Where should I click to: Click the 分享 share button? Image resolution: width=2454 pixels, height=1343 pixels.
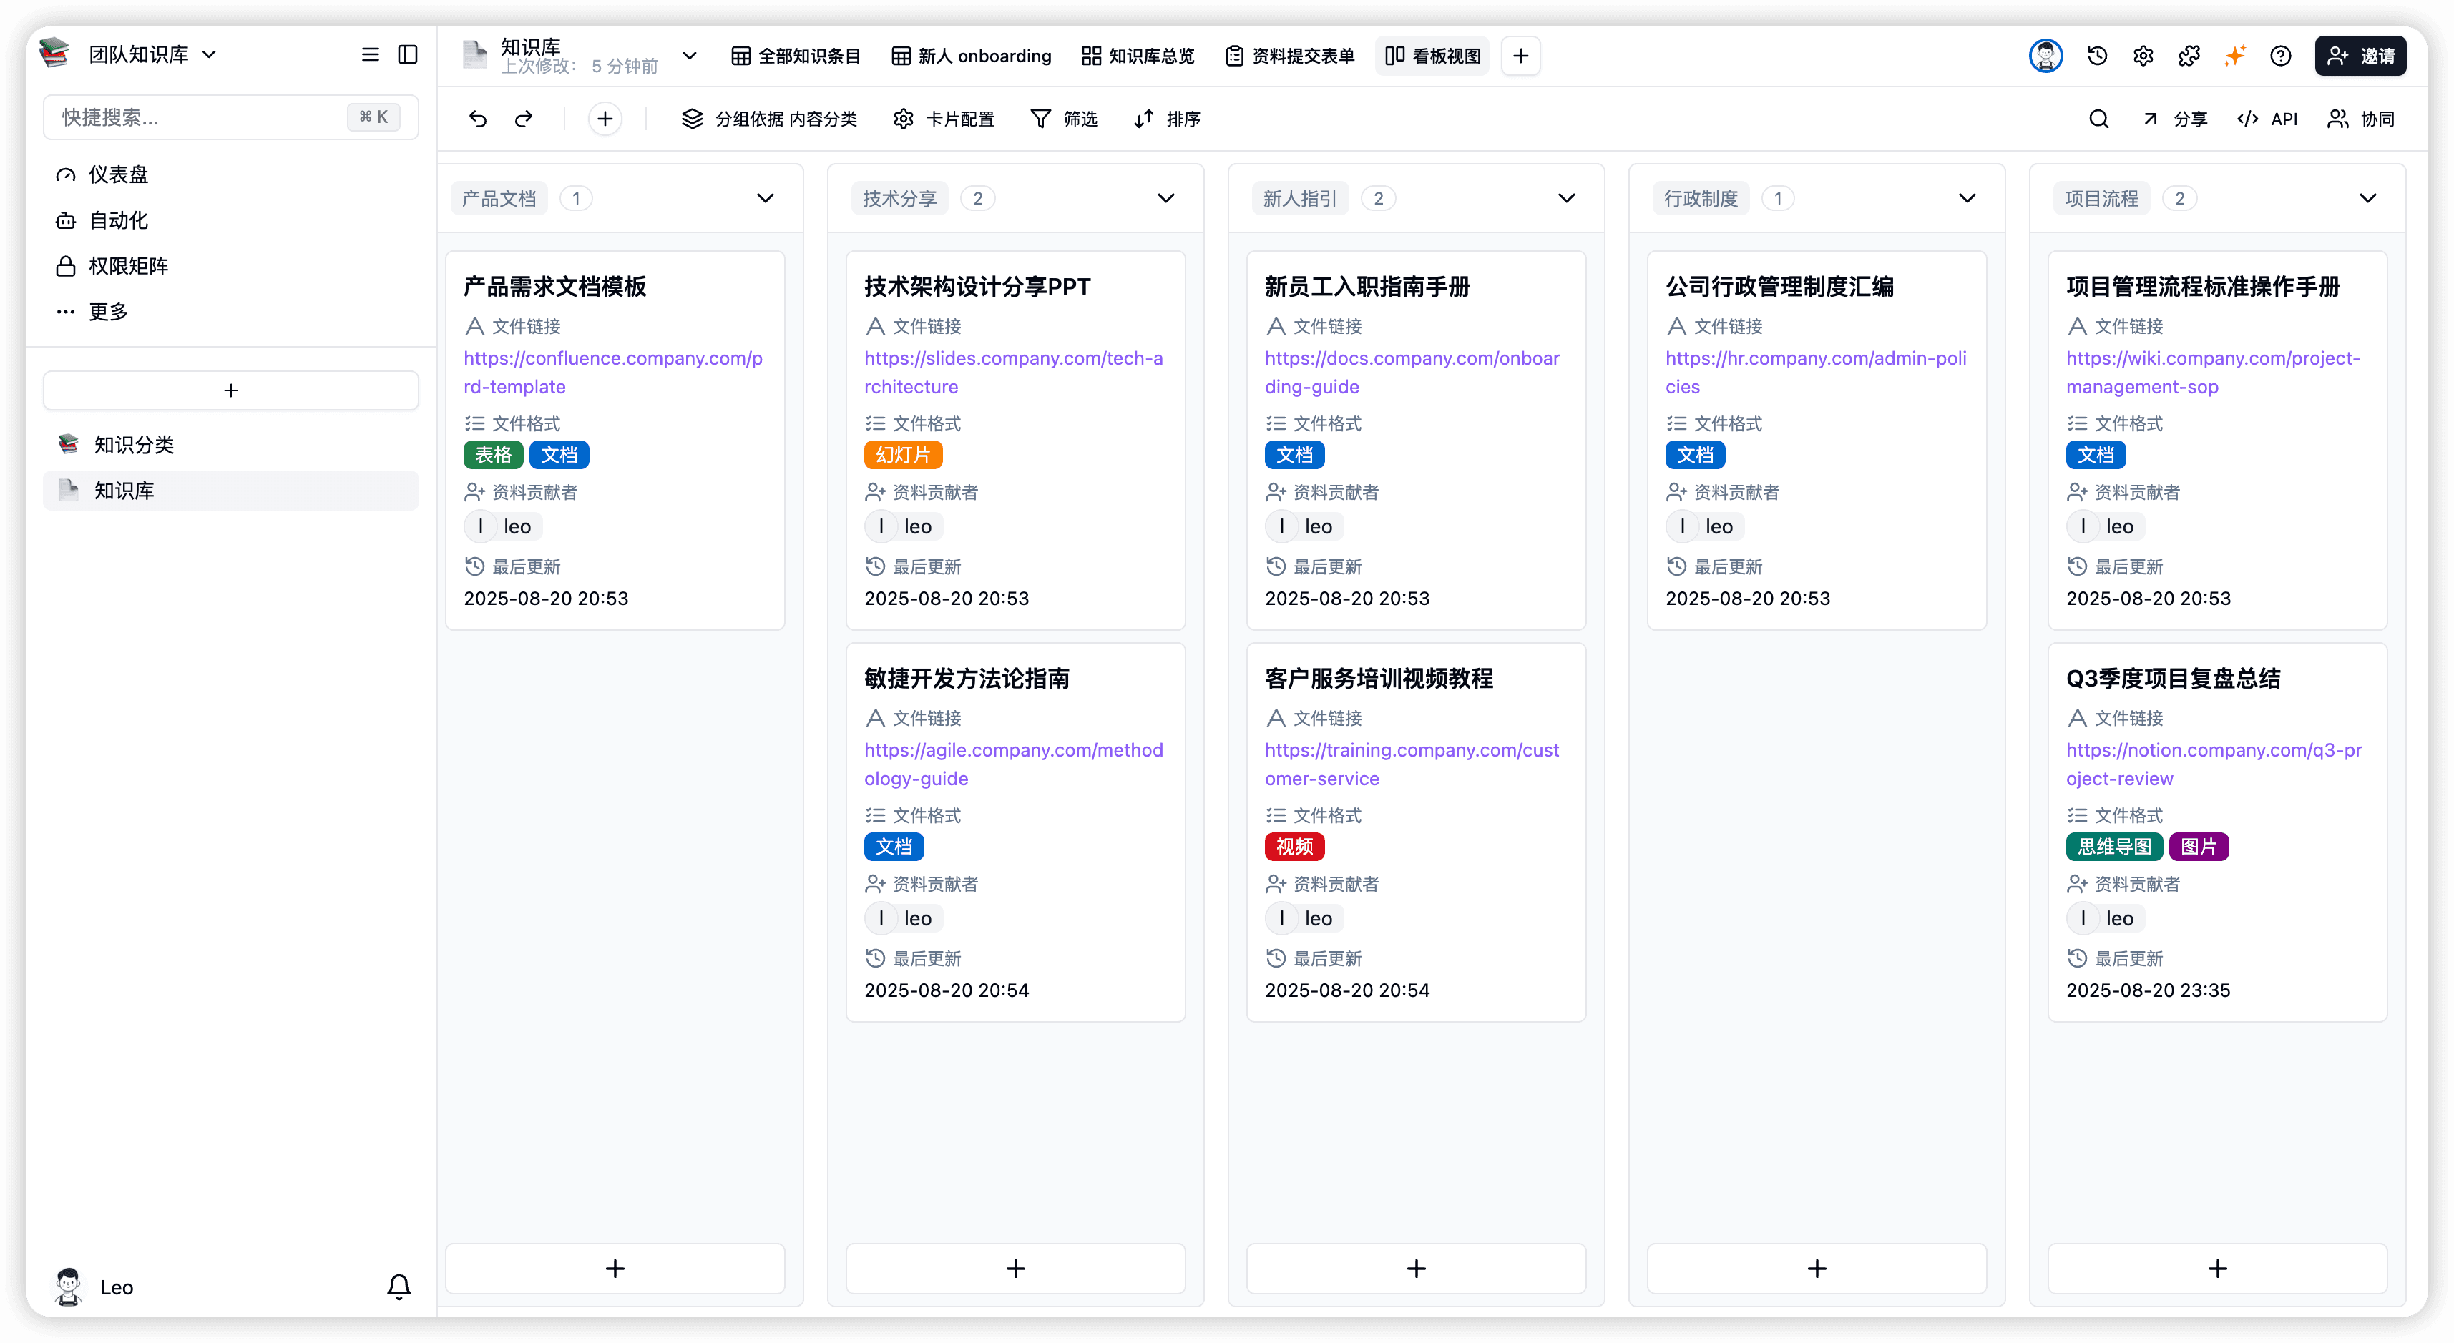coord(2175,119)
